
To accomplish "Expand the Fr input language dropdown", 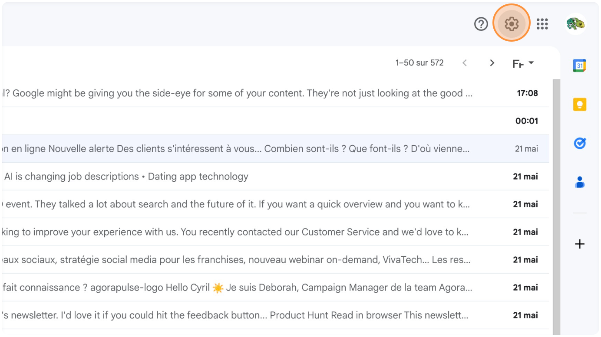I will coord(523,64).
